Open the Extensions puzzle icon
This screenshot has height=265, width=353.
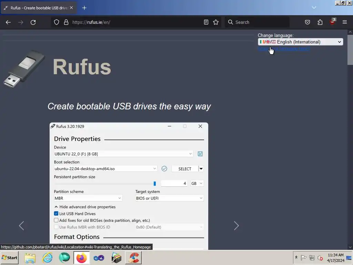click(320, 22)
